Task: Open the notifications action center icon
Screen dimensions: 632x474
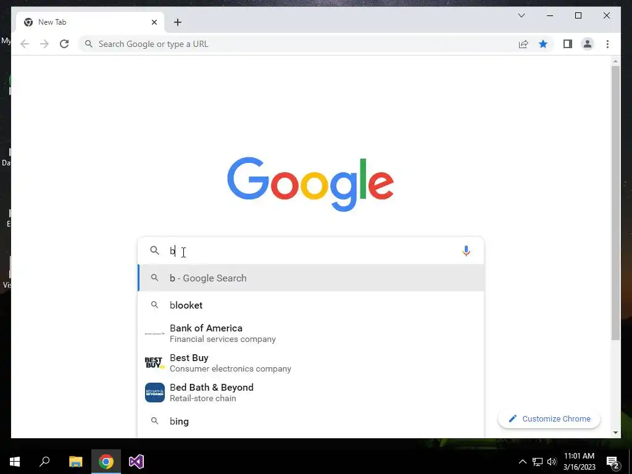Action: click(x=613, y=462)
